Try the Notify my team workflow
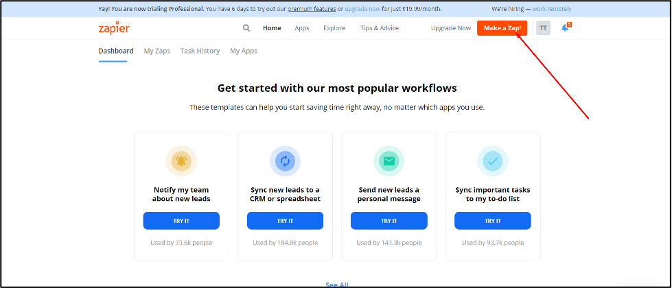The width and height of the screenshot is (672, 288). 181,221
